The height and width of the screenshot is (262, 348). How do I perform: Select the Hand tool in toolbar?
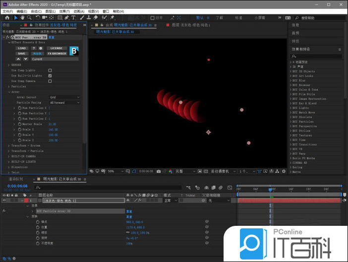[23, 17]
